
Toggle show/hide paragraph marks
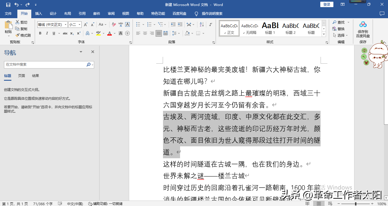[210, 25]
